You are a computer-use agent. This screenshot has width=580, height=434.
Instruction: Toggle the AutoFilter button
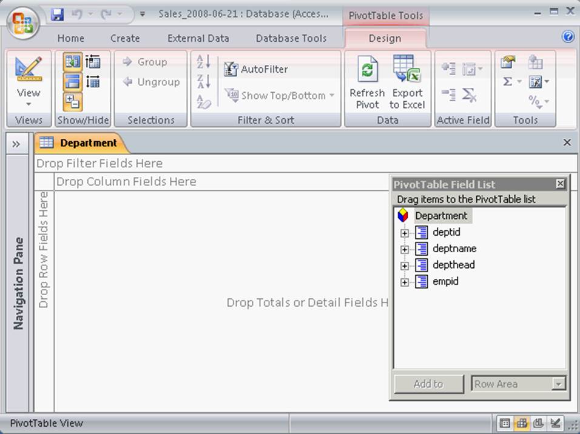click(x=256, y=69)
